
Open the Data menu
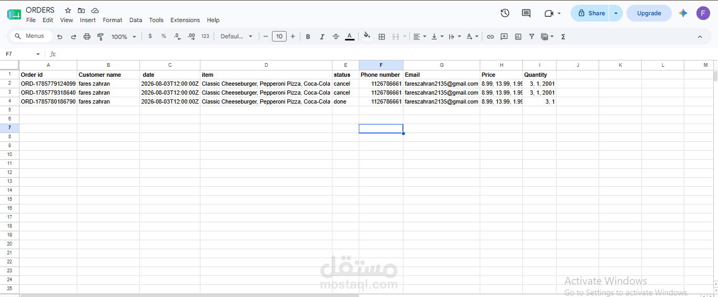(x=136, y=20)
